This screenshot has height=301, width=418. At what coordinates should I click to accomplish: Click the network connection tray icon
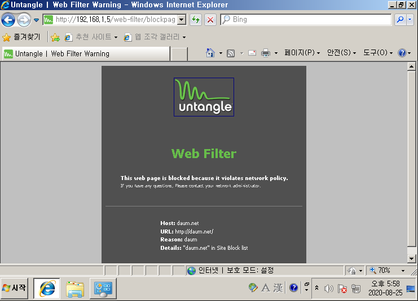[x=356, y=288]
